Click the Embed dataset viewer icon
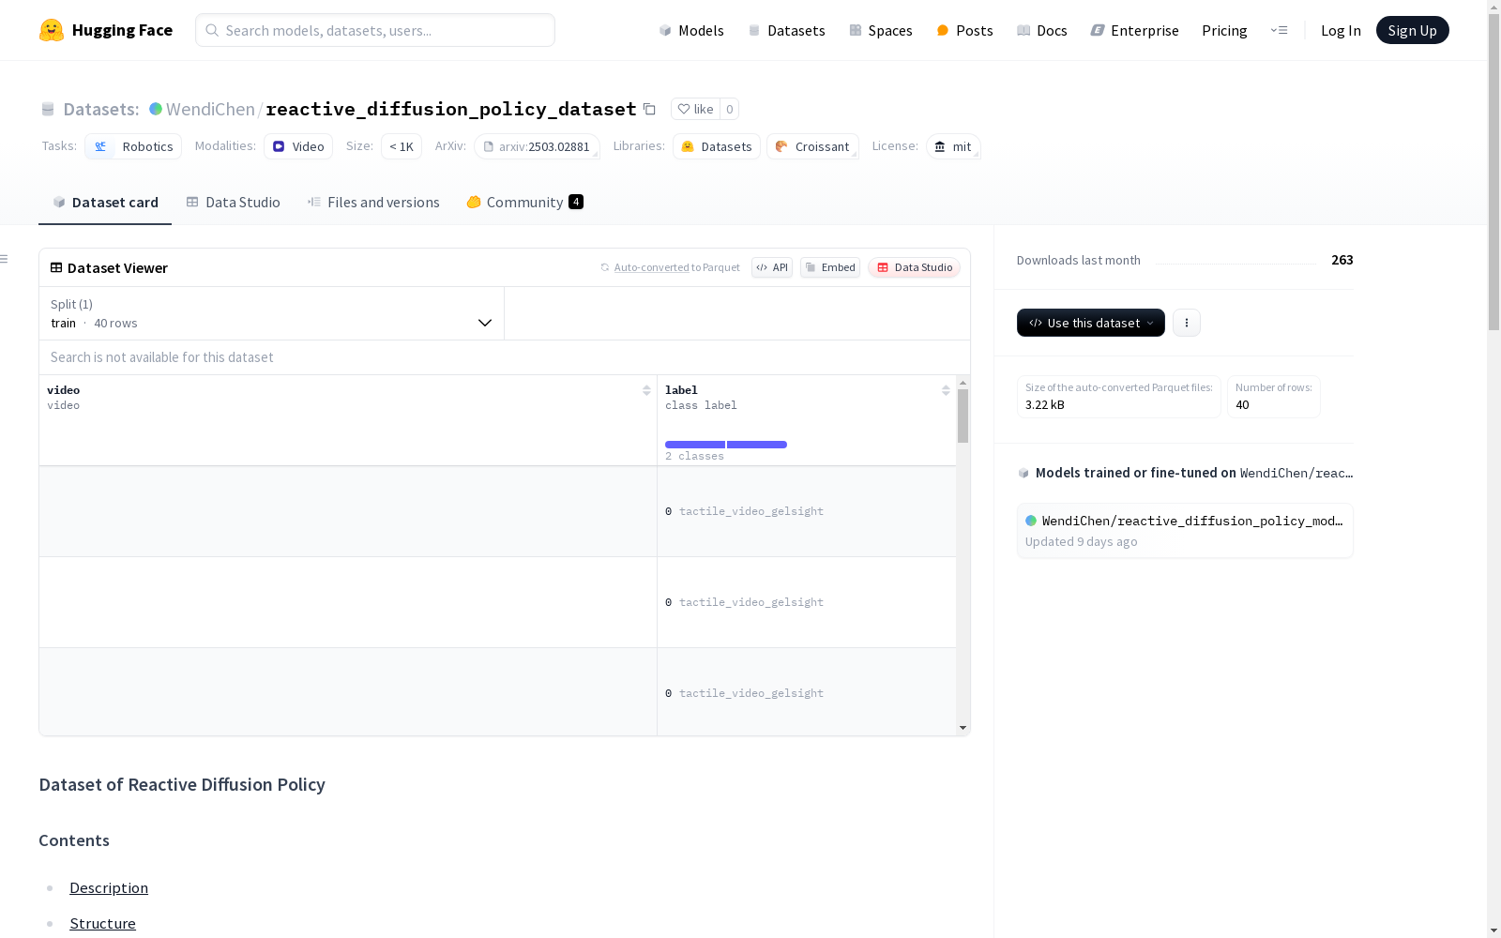Screen dimensions: 1501x938 point(810,267)
